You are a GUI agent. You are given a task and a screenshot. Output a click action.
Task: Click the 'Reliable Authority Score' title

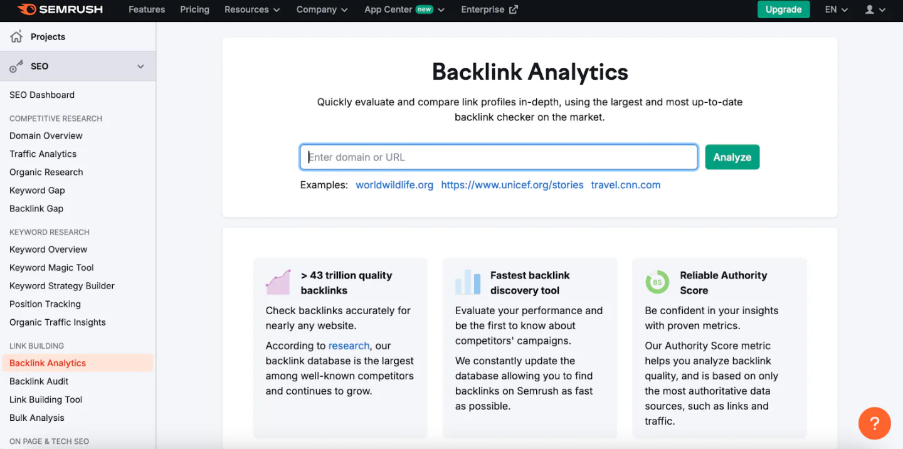click(x=723, y=283)
